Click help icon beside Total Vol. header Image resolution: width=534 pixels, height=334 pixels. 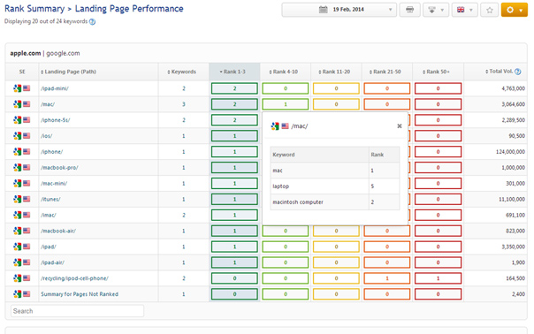(518, 72)
